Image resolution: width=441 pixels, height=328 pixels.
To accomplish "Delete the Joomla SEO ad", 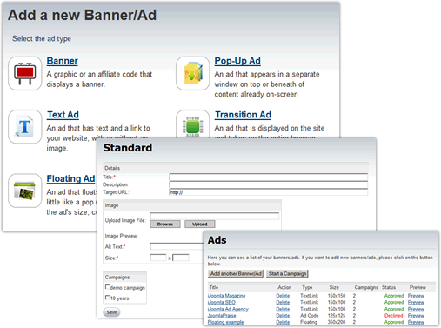I will click(283, 302).
